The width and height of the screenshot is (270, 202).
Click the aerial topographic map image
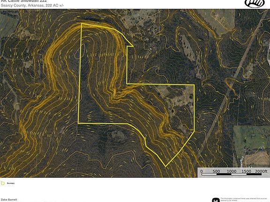coord(135,93)
